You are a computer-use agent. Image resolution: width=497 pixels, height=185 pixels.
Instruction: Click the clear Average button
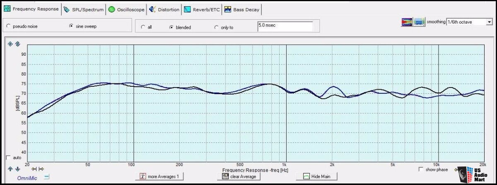[x=239, y=176]
